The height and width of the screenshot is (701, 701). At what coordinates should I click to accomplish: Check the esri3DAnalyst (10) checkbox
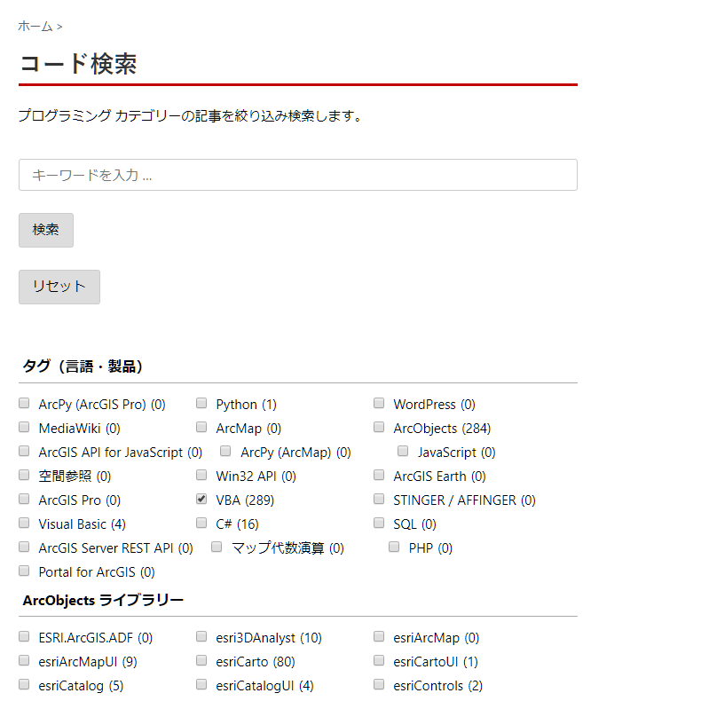coord(201,636)
